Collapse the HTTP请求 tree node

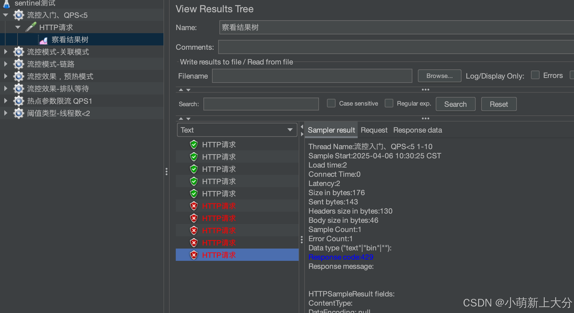click(18, 27)
